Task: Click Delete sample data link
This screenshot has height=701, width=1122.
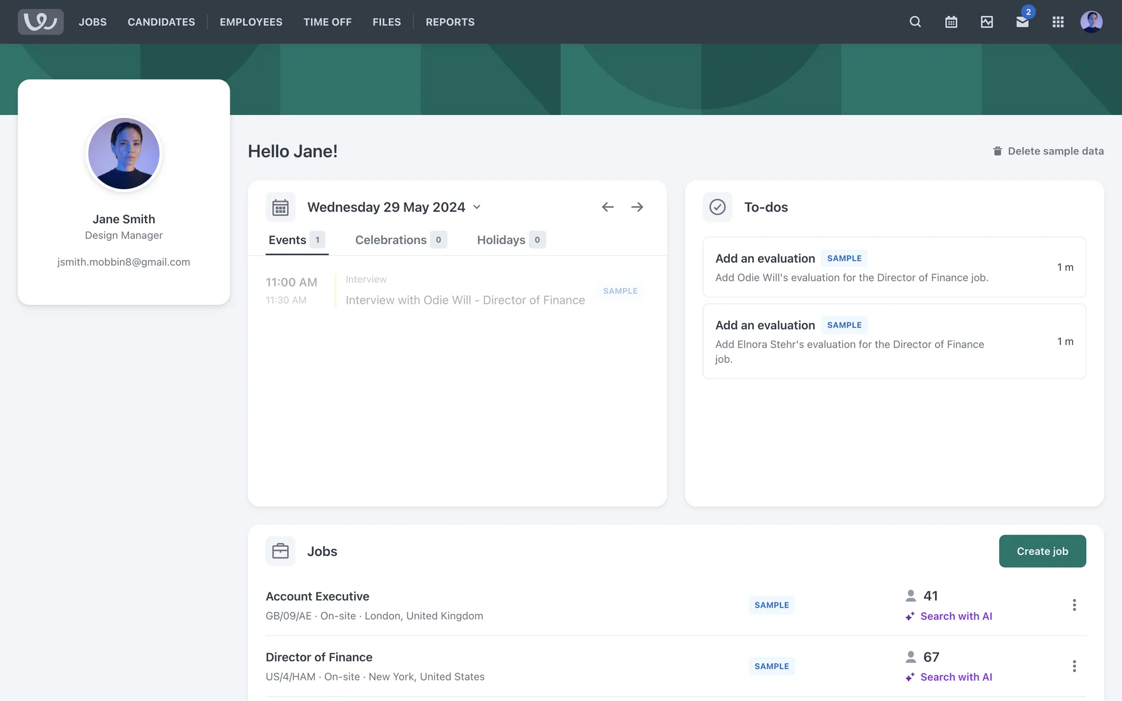Action: [x=1048, y=151]
